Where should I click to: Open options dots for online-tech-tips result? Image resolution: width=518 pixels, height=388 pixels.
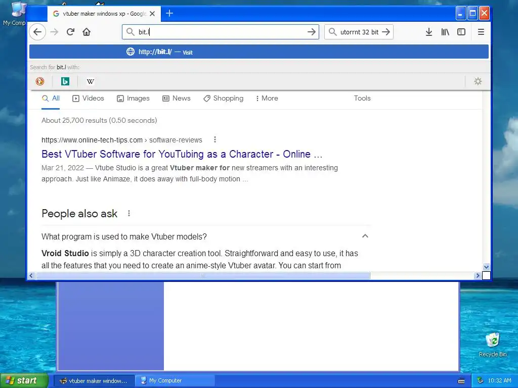(x=214, y=139)
